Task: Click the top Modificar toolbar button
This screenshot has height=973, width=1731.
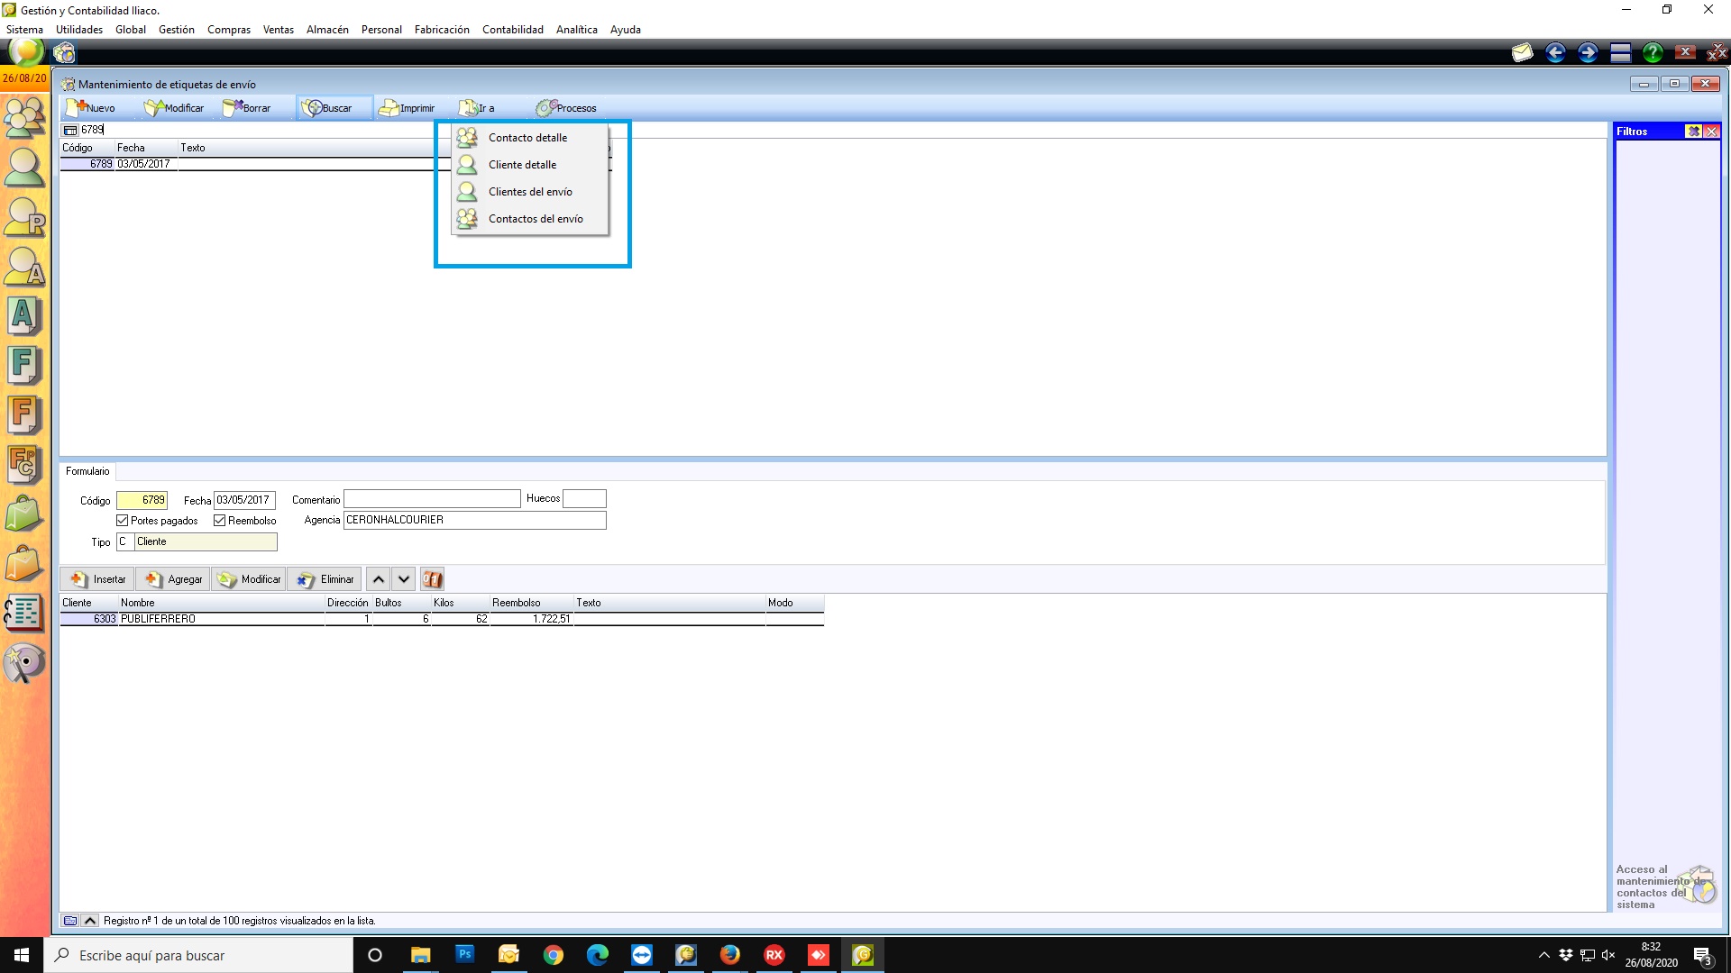Action: (174, 108)
